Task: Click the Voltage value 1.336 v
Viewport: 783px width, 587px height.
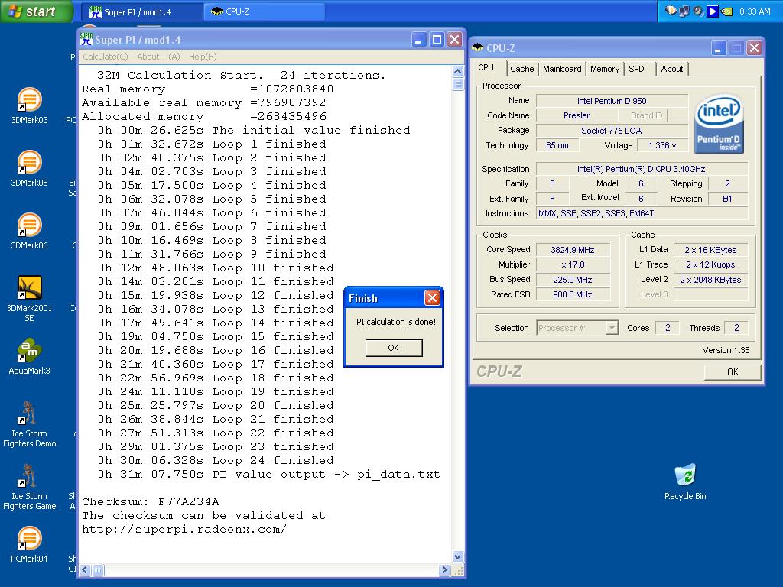Action: [x=662, y=145]
